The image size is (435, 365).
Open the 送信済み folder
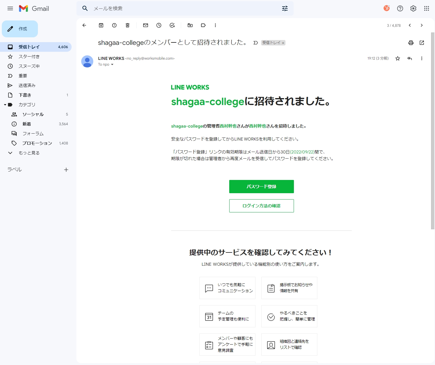pos(27,85)
